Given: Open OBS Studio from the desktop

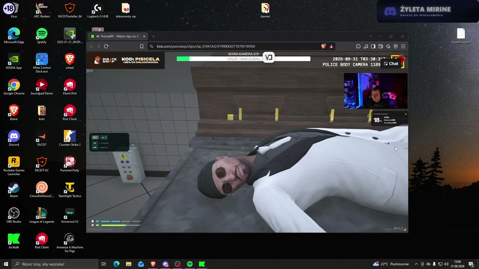Looking at the screenshot, I should click(x=14, y=216).
